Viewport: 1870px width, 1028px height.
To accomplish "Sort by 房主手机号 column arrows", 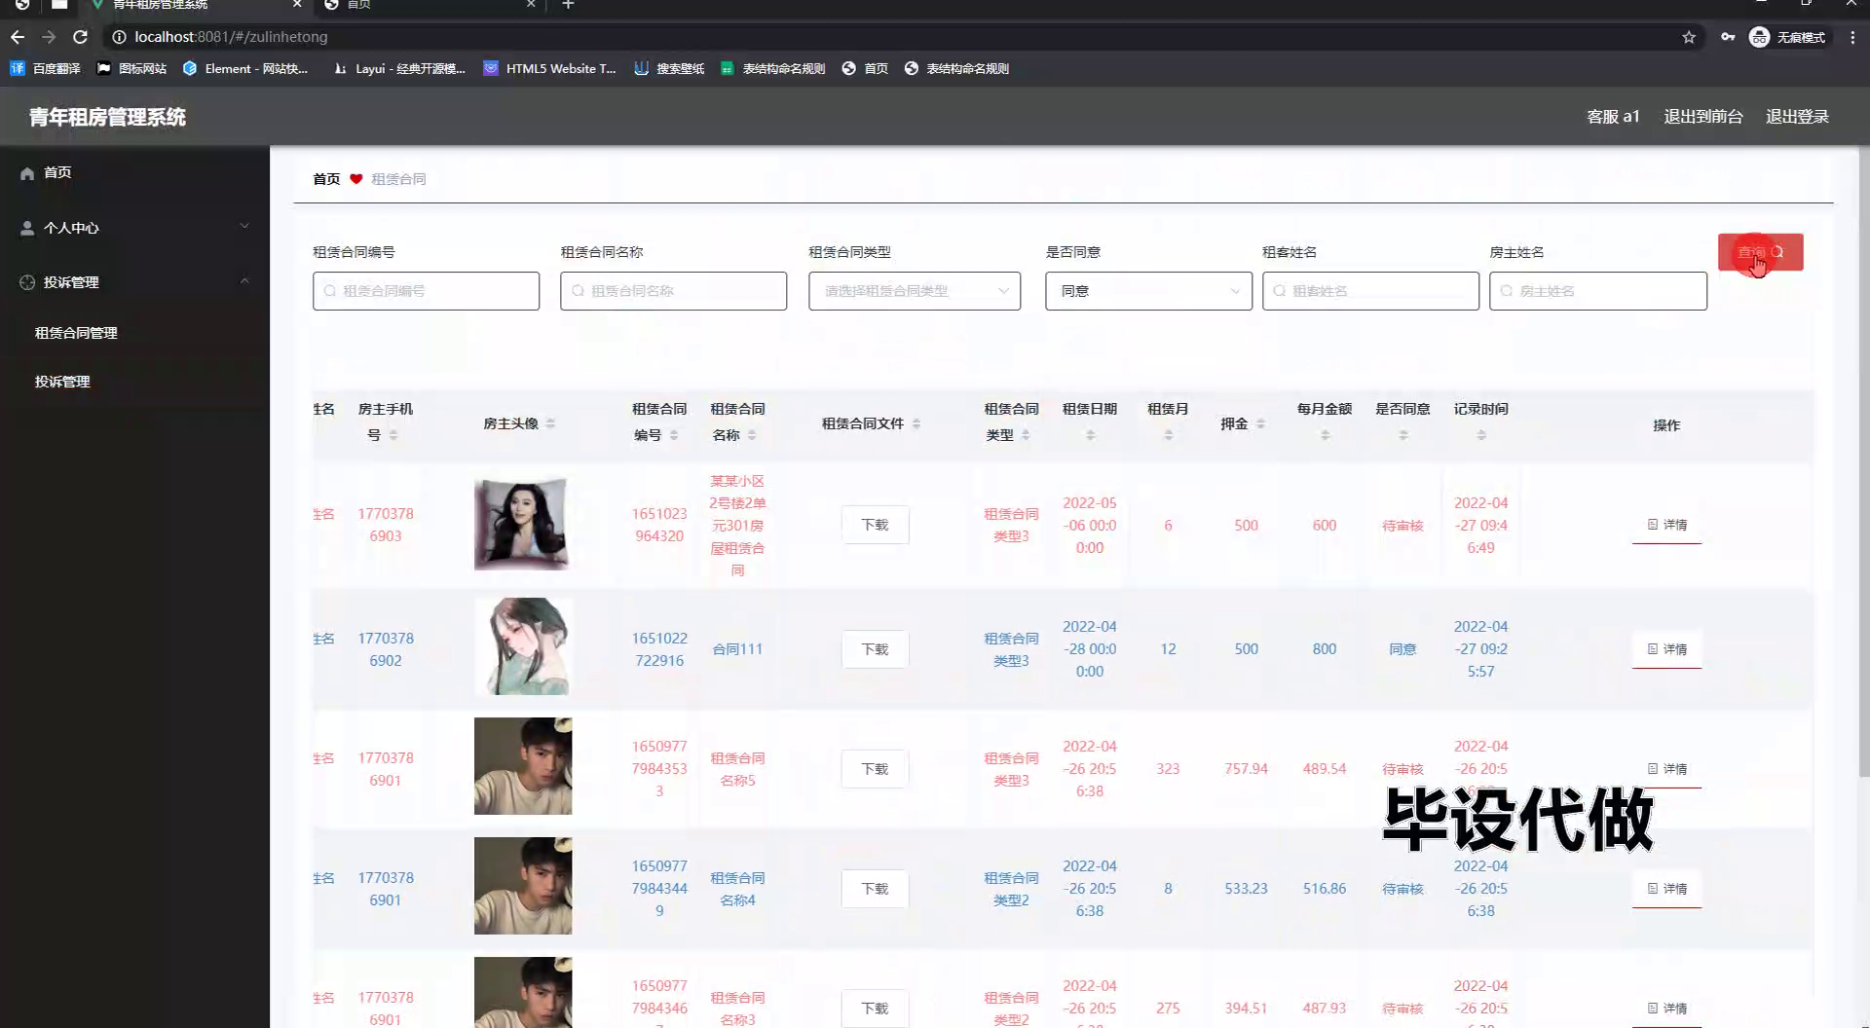I will coord(393,435).
